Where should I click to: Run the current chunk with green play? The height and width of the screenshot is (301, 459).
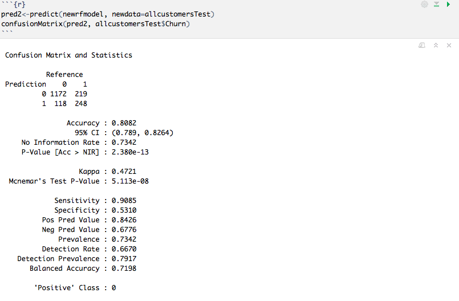pyautogui.click(x=448, y=5)
